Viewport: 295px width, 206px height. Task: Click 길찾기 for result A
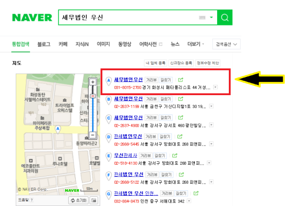click(165, 80)
